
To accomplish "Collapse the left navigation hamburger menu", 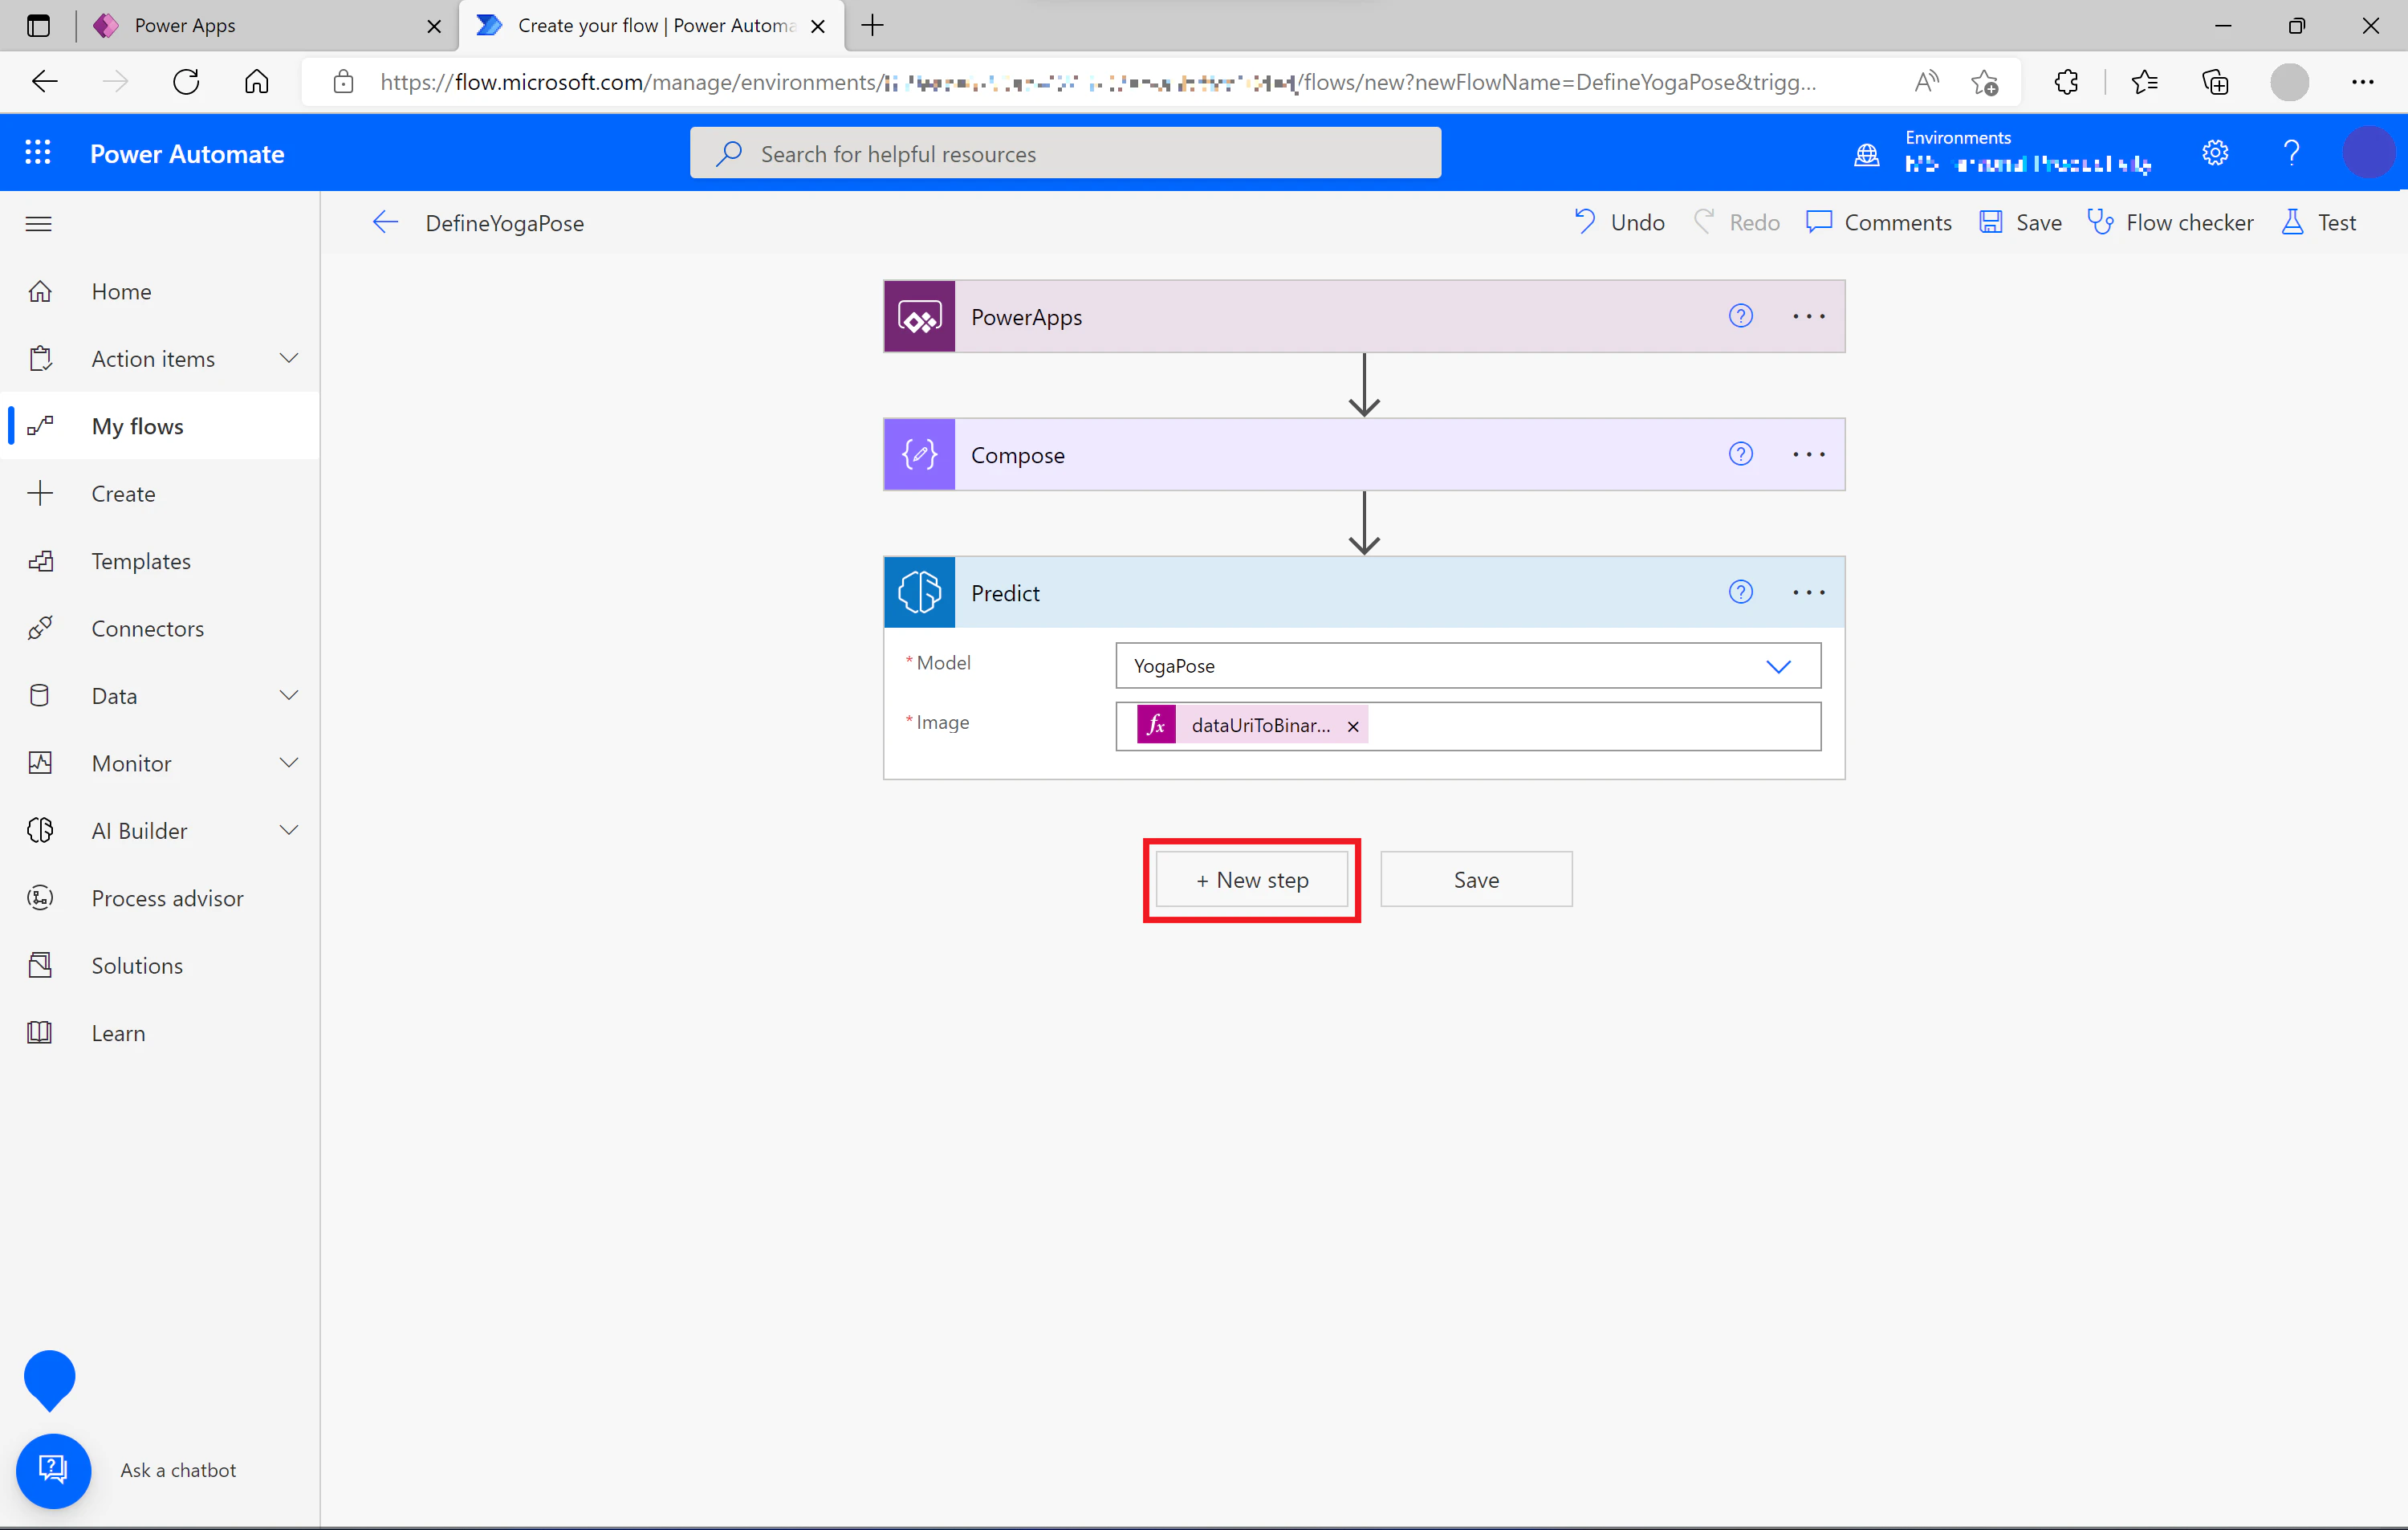I will coord(38,223).
